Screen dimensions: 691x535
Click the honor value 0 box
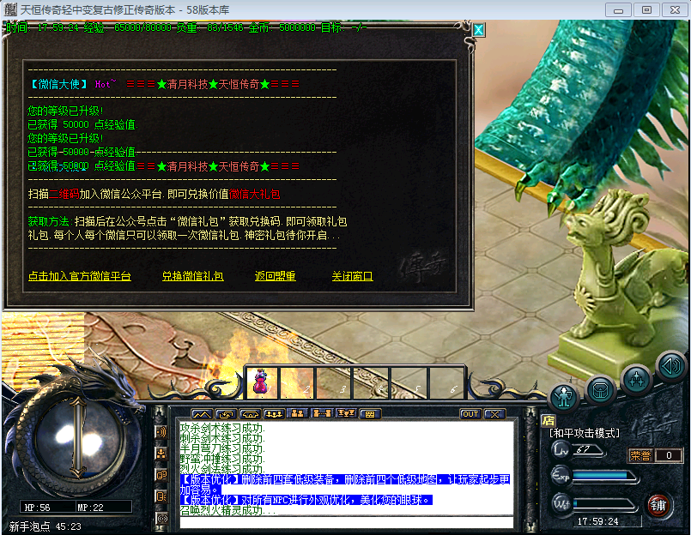669,455
